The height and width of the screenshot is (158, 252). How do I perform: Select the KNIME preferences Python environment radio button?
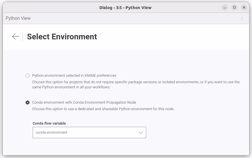point(28,76)
